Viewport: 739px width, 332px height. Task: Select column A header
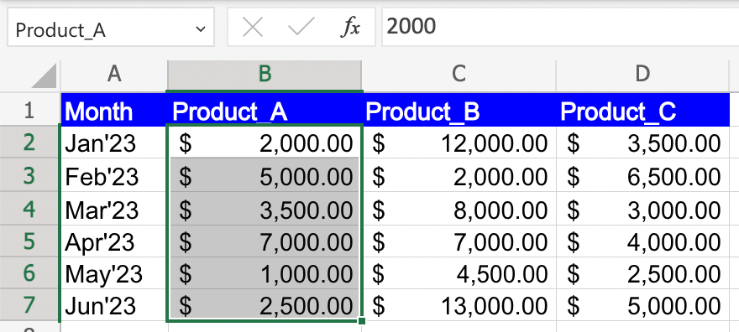coord(114,75)
